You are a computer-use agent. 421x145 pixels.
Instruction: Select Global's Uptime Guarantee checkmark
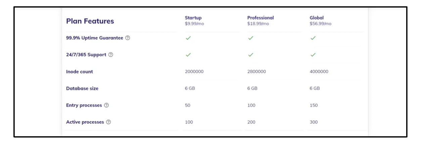click(313, 38)
